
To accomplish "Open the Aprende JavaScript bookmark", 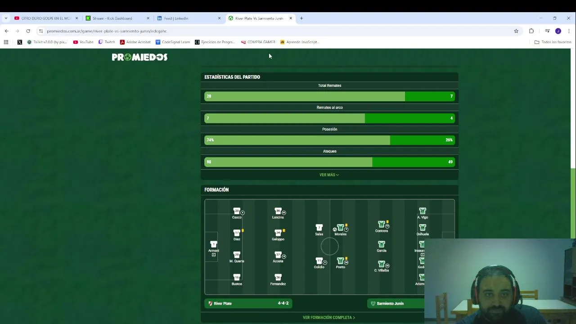I will [299, 42].
